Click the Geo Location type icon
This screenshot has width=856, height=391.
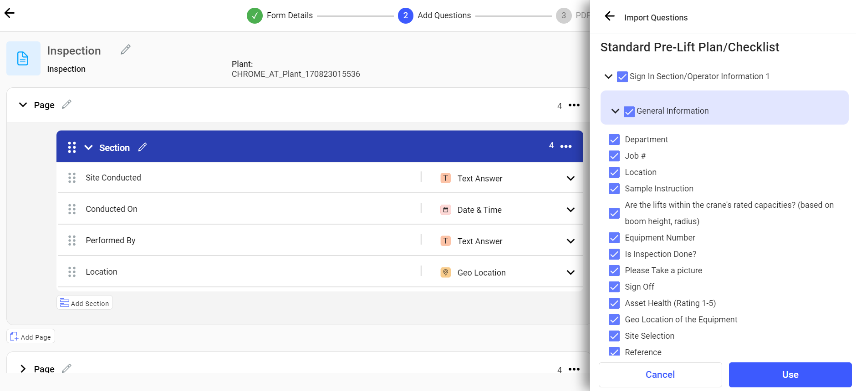[446, 272]
